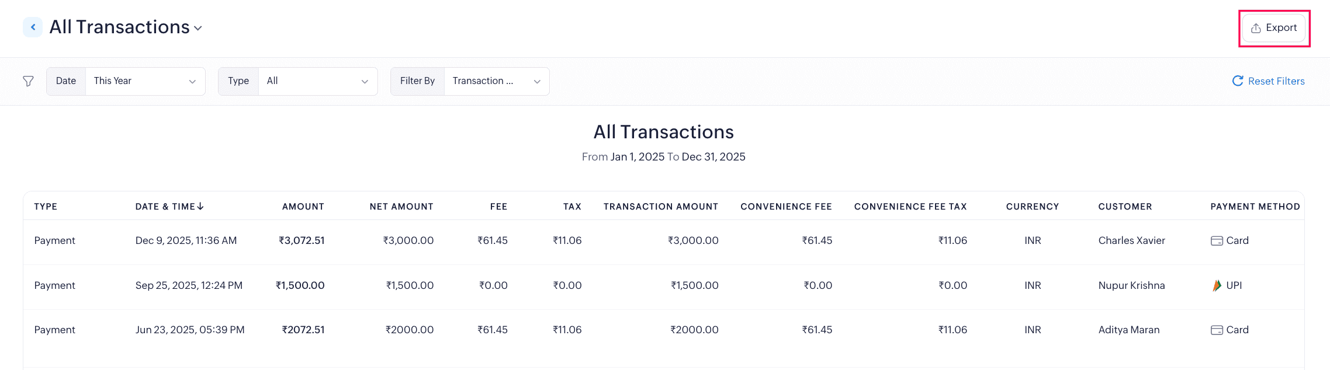
Task: Click the filter funnel icon
Action: click(28, 81)
